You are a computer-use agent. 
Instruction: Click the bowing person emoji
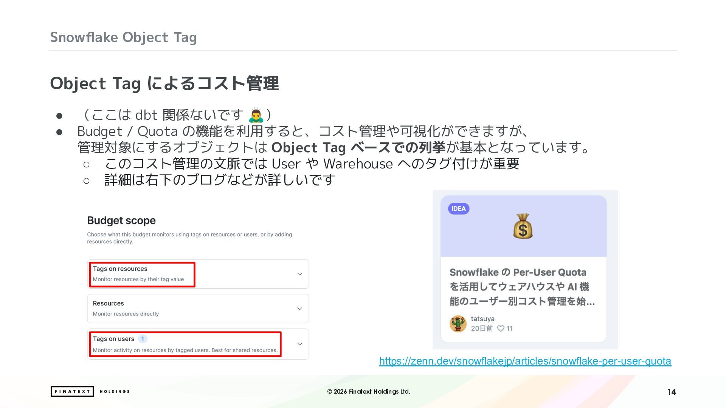[x=256, y=115]
